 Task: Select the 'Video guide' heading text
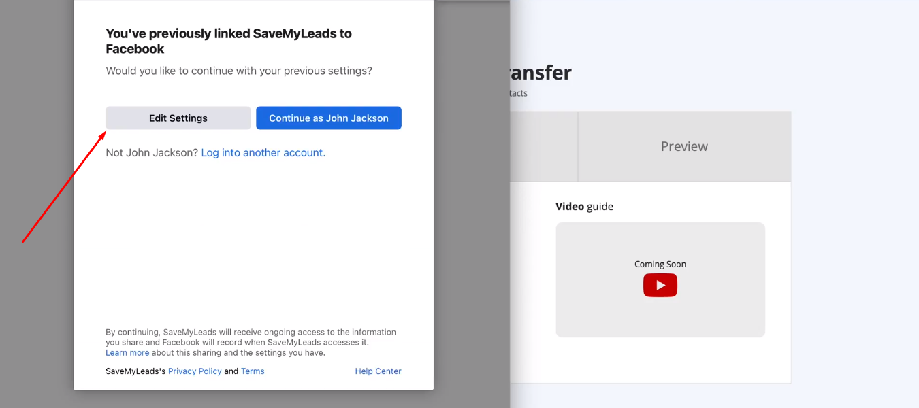pyautogui.click(x=584, y=206)
